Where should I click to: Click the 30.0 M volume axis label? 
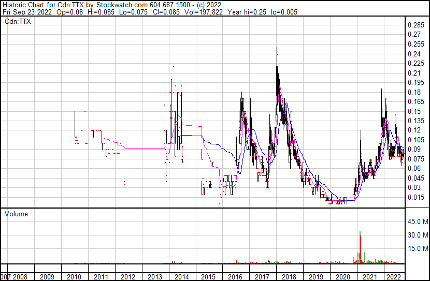tap(418, 235)
